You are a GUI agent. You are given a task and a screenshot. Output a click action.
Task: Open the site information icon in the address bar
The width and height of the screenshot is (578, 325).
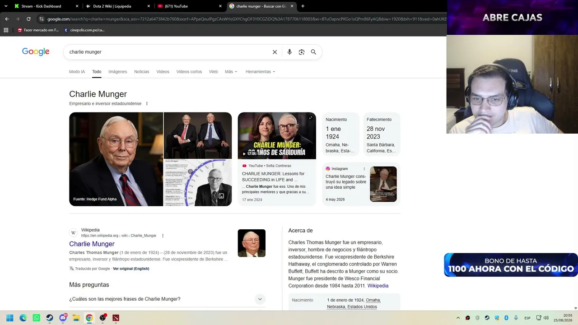click(x=41, y=19)
